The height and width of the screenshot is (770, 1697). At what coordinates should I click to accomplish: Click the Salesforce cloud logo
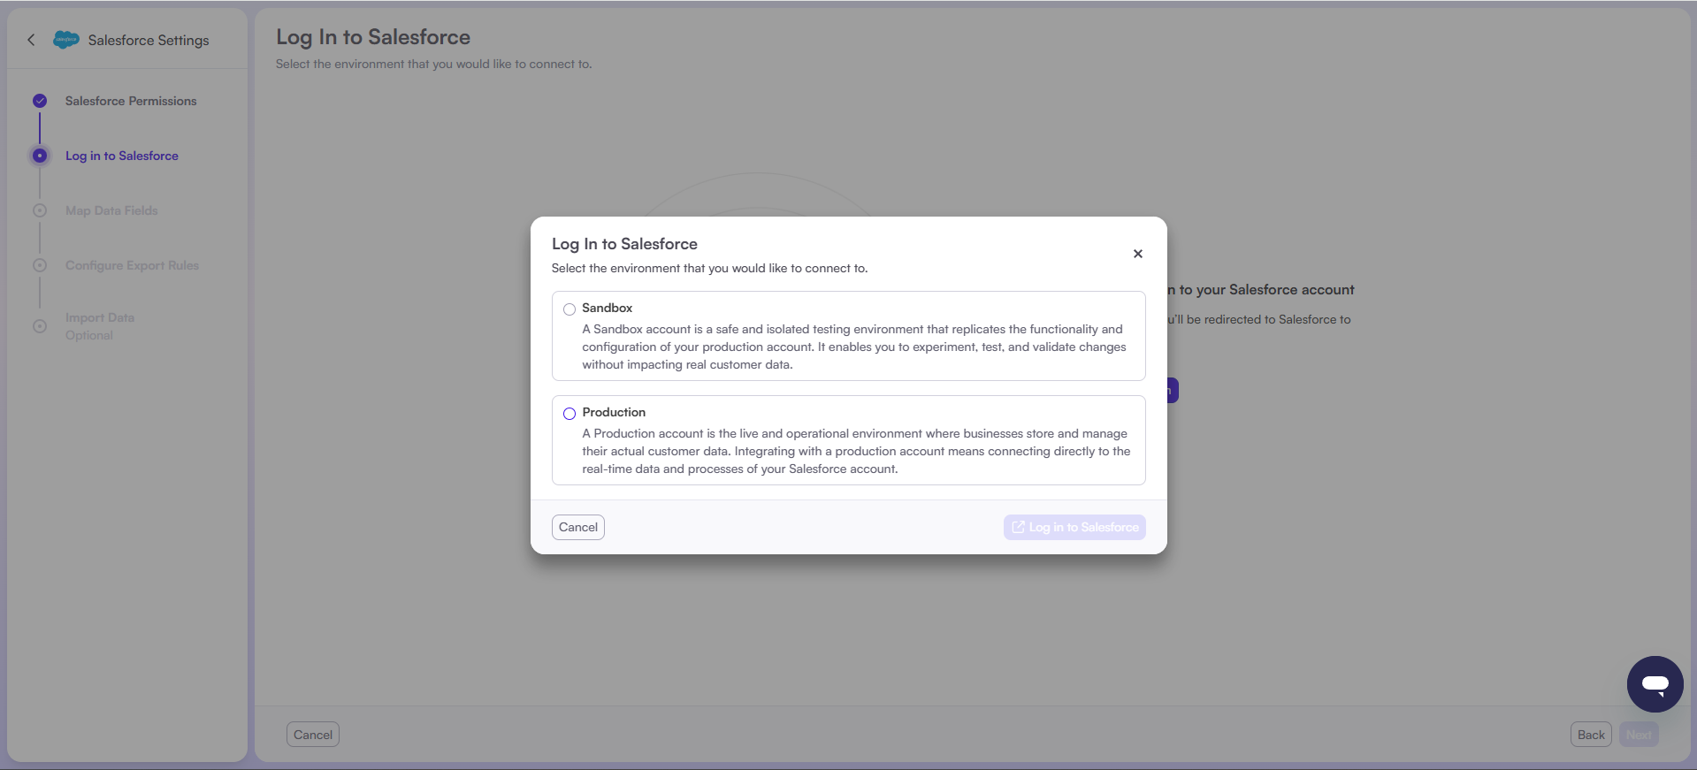(66, 40)
